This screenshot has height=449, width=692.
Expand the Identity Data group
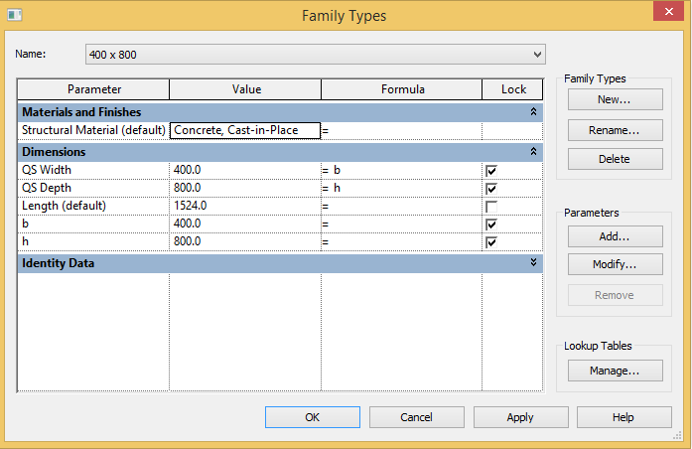tap(533, 262)
